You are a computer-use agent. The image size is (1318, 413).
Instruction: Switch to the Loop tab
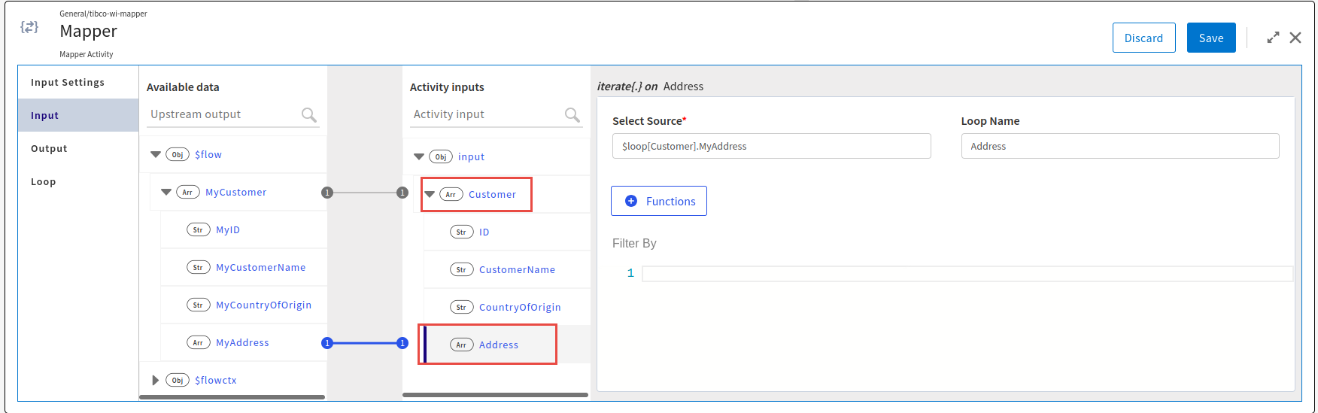43,181
